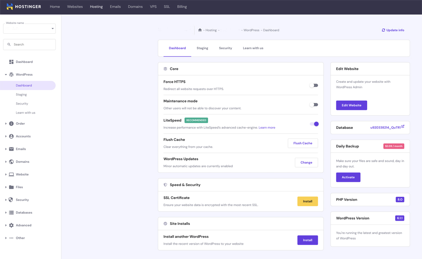Click the search magnifier icon
422x259 pixels.
click(x=9, y=44)
